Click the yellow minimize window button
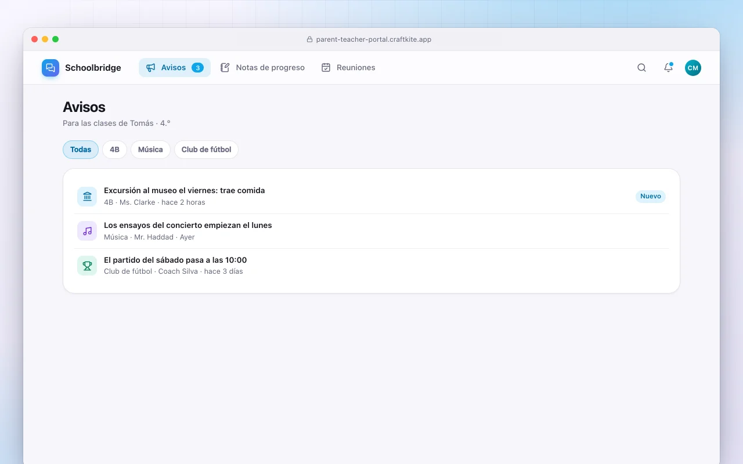The image size is (743, 464). [45, 39]
